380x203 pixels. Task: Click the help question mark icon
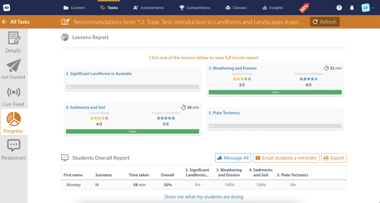(339, 7)
